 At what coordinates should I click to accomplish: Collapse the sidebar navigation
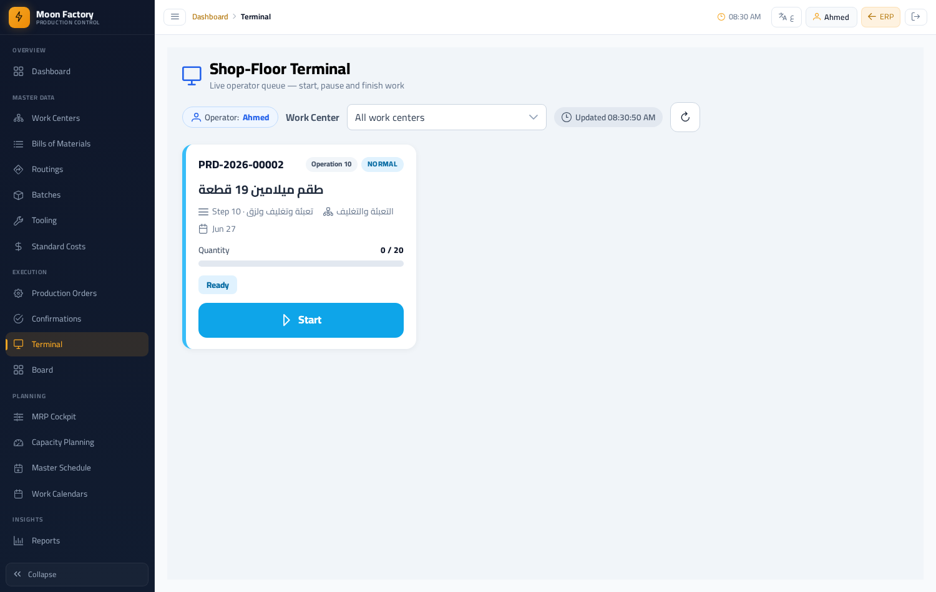pyautogui.click(x=77, y=575)
